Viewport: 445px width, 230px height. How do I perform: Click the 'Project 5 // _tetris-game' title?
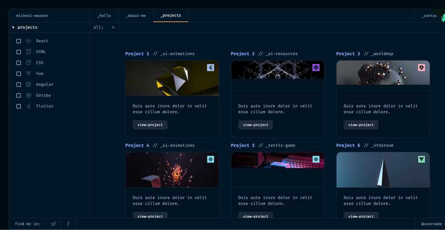tap(263, 146)
